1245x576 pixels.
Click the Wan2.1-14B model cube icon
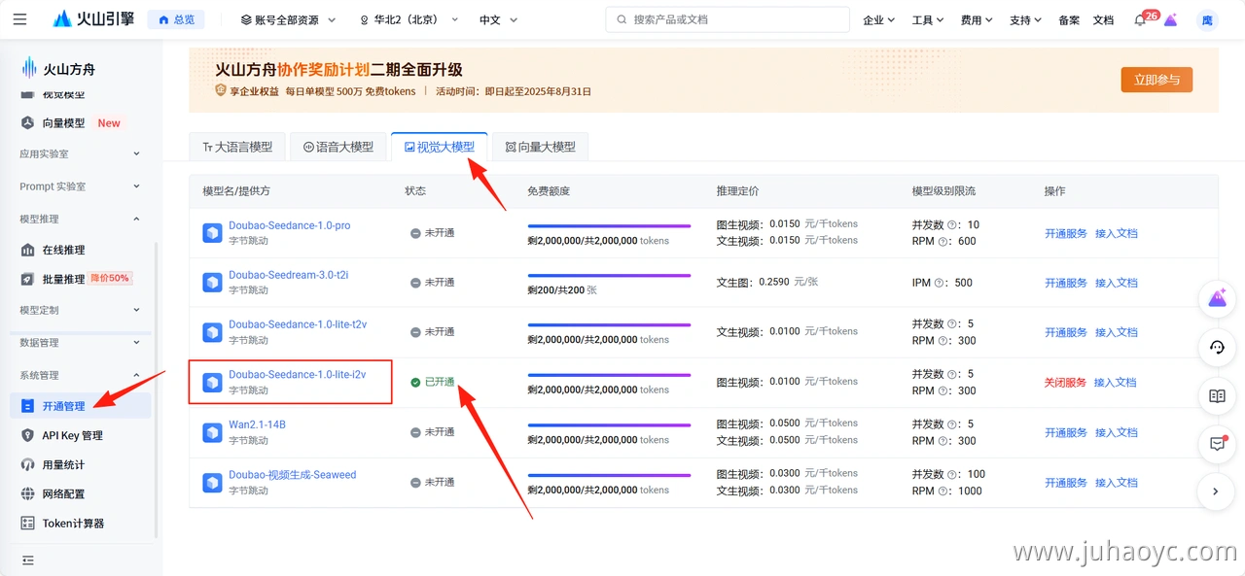[x=212, y=432]
